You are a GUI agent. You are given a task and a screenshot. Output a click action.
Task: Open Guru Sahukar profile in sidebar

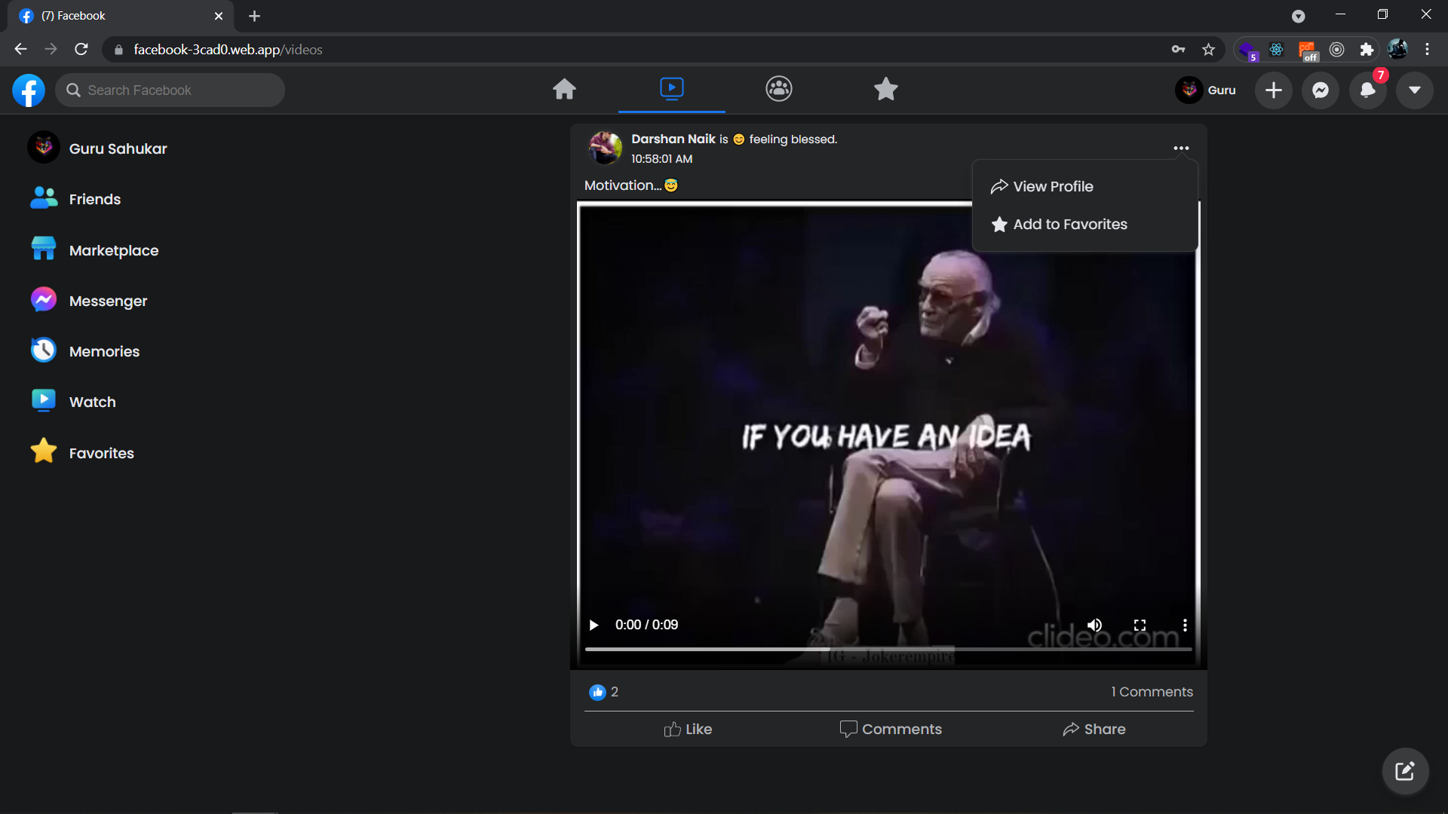click(97, 148)
